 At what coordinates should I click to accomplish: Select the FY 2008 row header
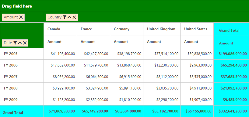coord(22,88)
